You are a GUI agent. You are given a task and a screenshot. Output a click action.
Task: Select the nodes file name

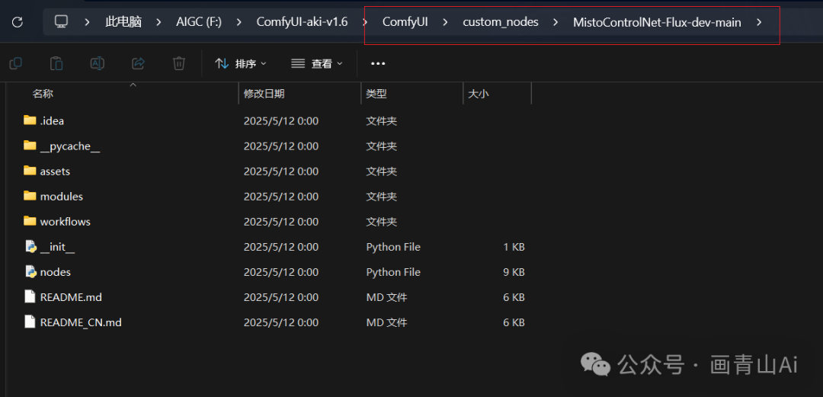point(55,272)
